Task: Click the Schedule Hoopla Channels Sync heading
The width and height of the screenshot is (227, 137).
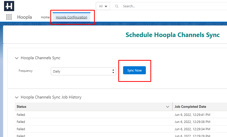Action: pos(173,35)
